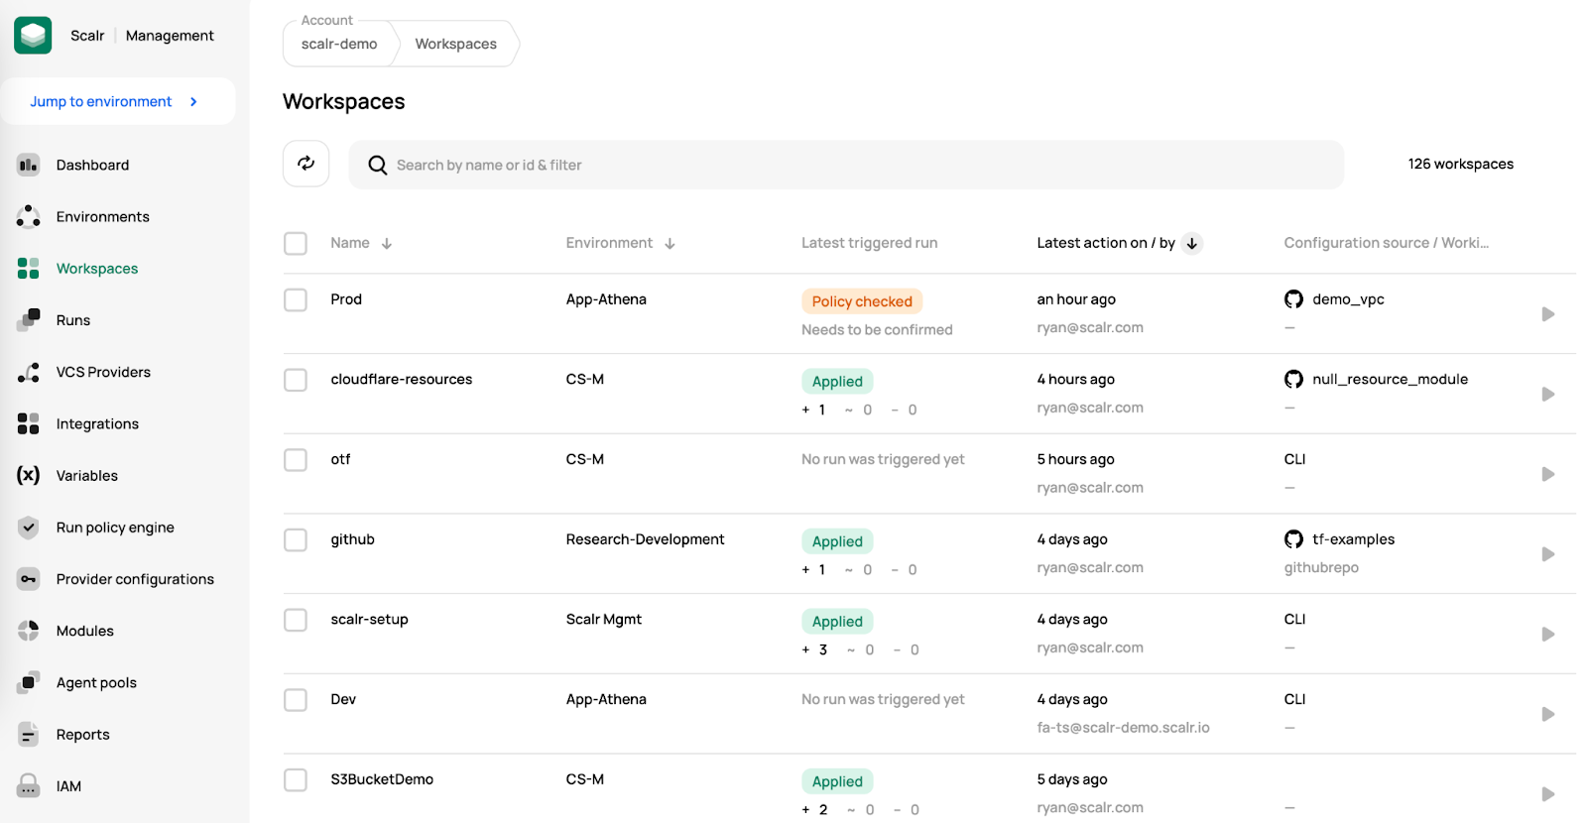Focus the search by name field
Screen dimensions: 1587x824
tap(846, 165)
